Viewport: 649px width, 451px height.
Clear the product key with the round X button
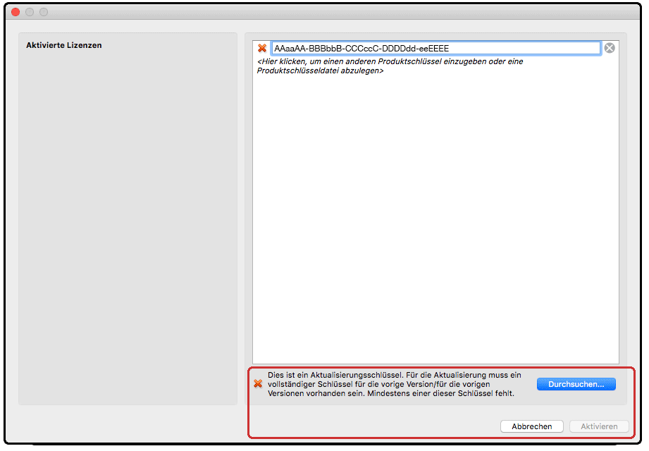click(x=610, y=48)
